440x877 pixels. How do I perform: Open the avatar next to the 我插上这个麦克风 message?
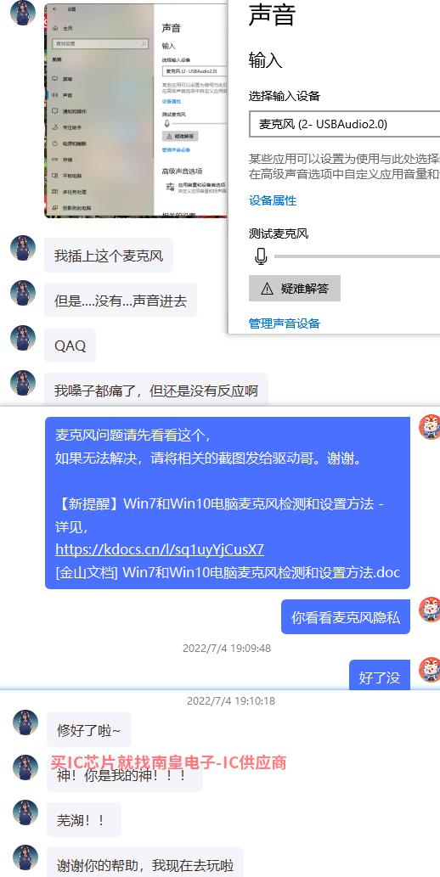tap(23, 248)
